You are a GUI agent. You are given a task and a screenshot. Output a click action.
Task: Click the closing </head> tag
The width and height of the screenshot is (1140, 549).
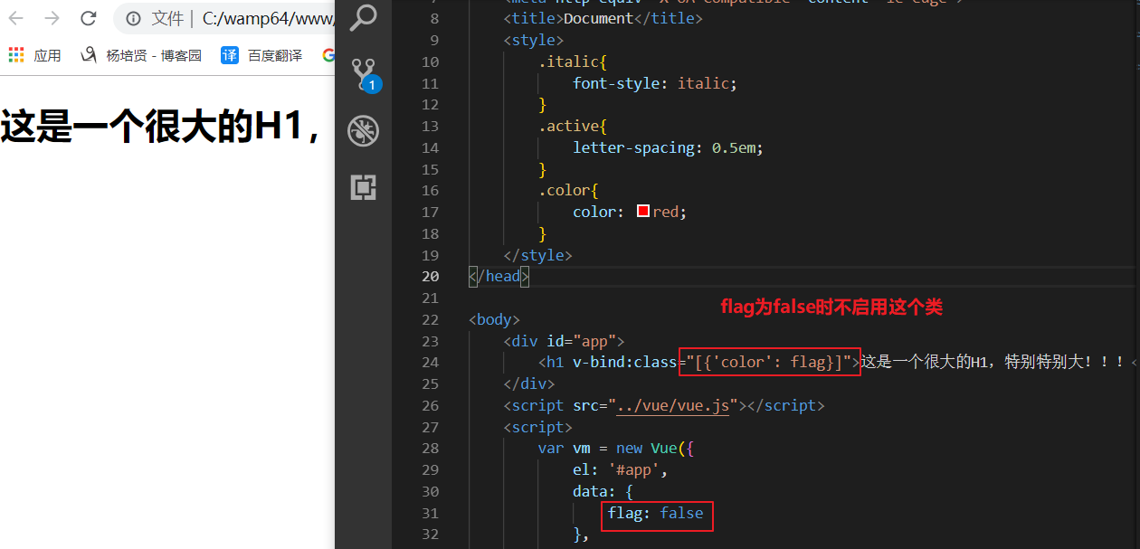tap(499, 276)
